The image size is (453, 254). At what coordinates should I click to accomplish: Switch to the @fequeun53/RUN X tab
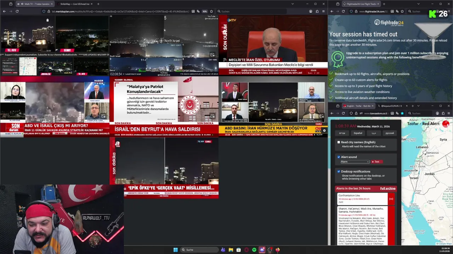point(392,106)
